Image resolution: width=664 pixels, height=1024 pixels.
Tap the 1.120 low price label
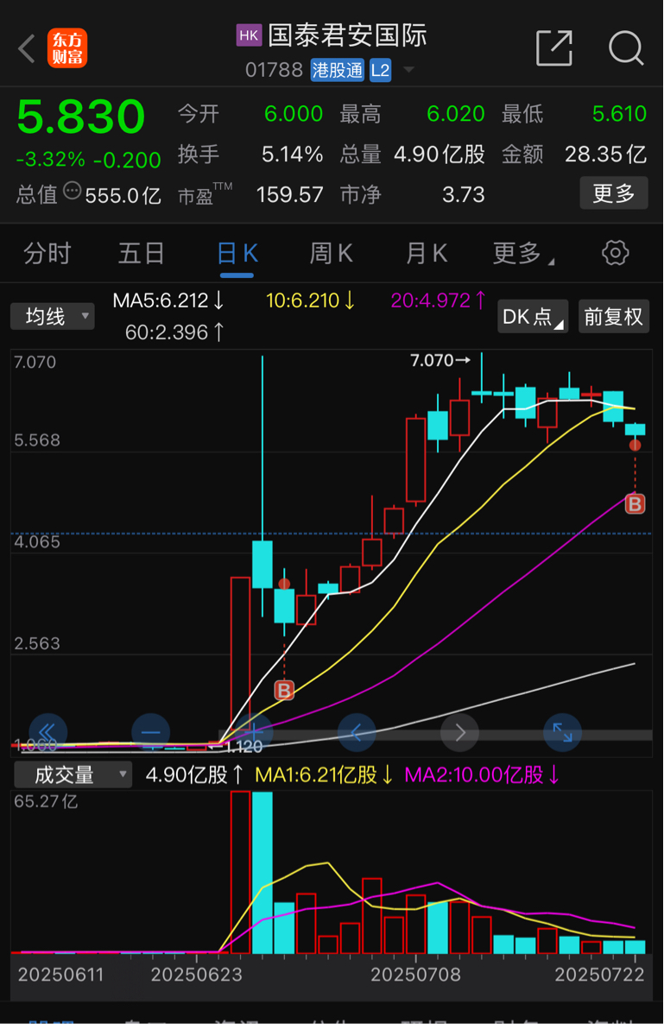(x=244, y=747)
